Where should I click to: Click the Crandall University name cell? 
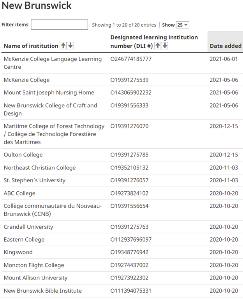point(28,227)
